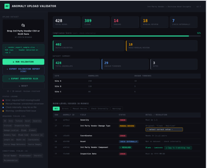The height and width of the screenshot is (168, 207).
Task: Click the blue Check Internally legend dot
Action: point(3,107)
